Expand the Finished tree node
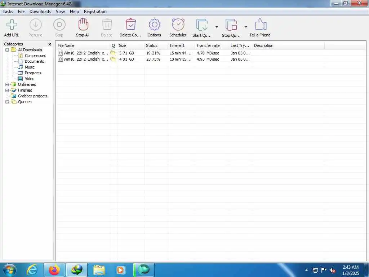 coord(7,91)
